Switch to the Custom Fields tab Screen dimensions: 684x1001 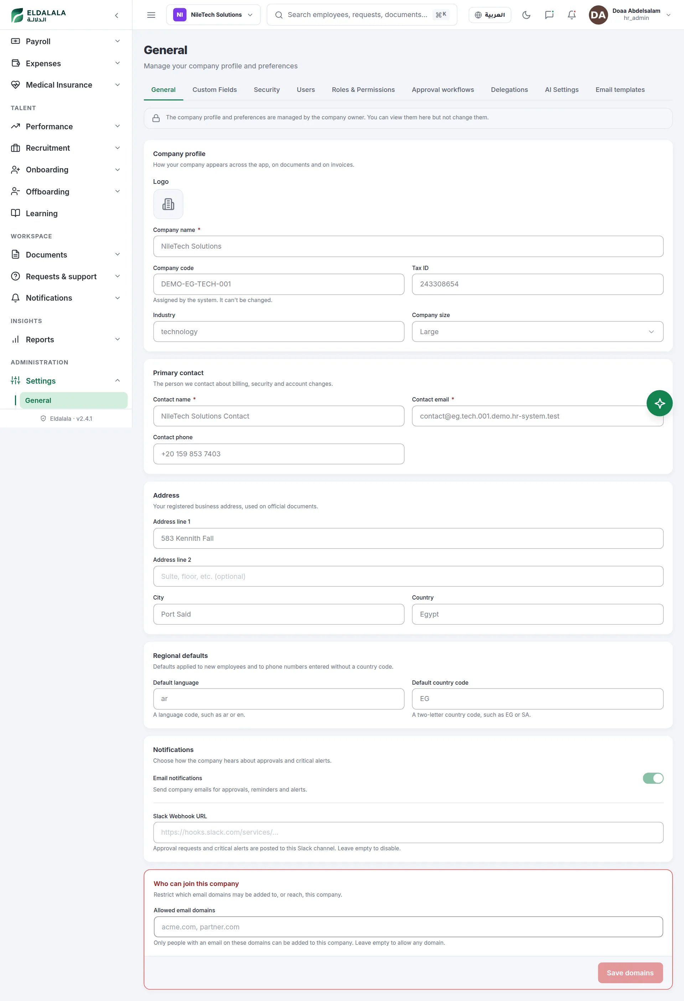[x=214, y=89]
